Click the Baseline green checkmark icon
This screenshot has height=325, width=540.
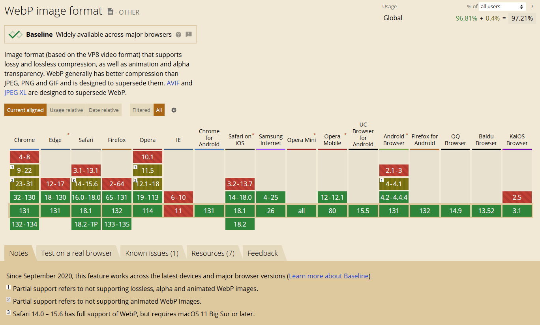15,34
